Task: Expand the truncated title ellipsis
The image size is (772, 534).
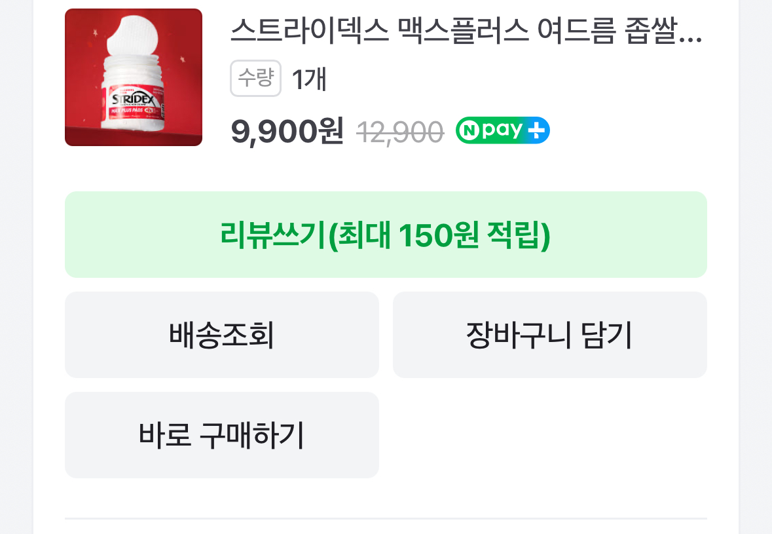Action: click(x=691, y=33)
